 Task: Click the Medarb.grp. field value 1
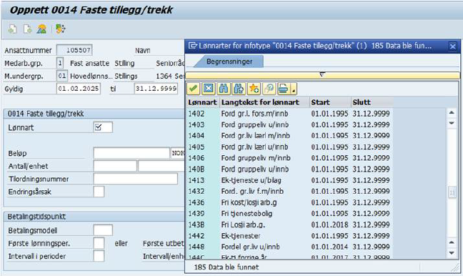(59, 63)
